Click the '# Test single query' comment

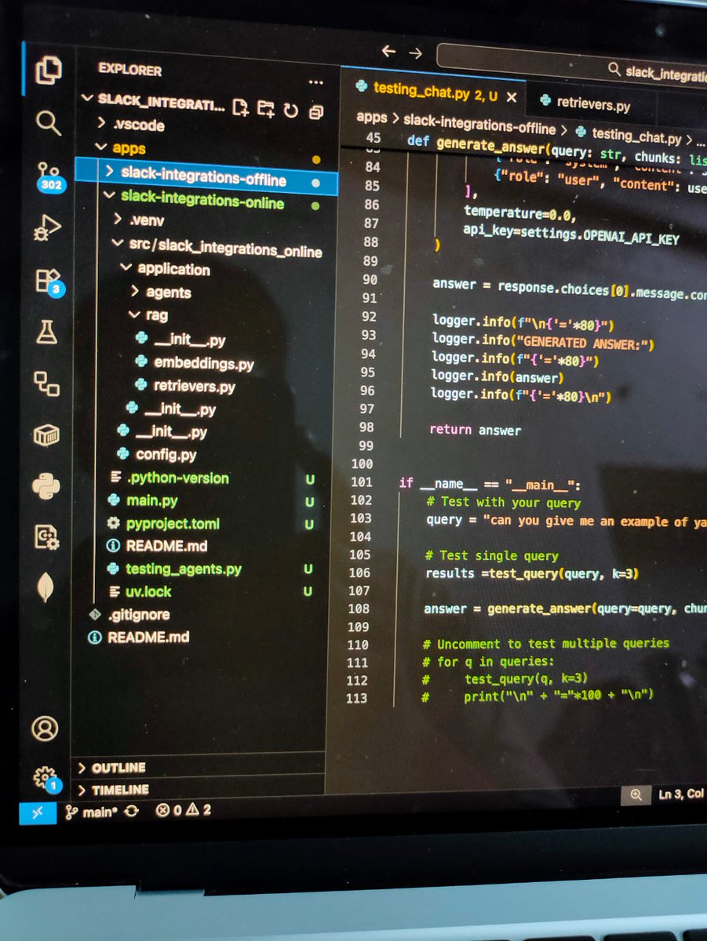[492, 555]
